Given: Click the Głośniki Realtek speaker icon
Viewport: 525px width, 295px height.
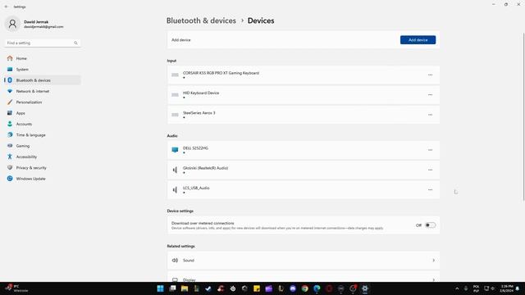Looking at the screenshot, I should click(175, 170).
